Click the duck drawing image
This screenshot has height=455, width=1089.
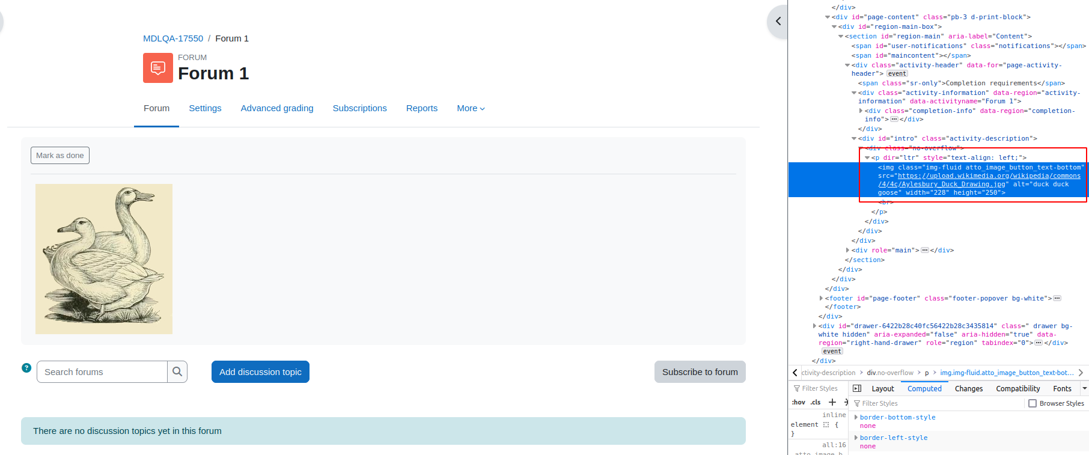coord(104,259)
